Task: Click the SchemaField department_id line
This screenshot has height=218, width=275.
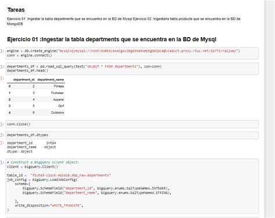Action: tap(96, 188)
